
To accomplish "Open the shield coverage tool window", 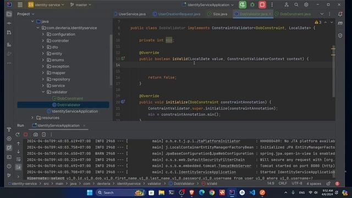I will tap(340, 36).
